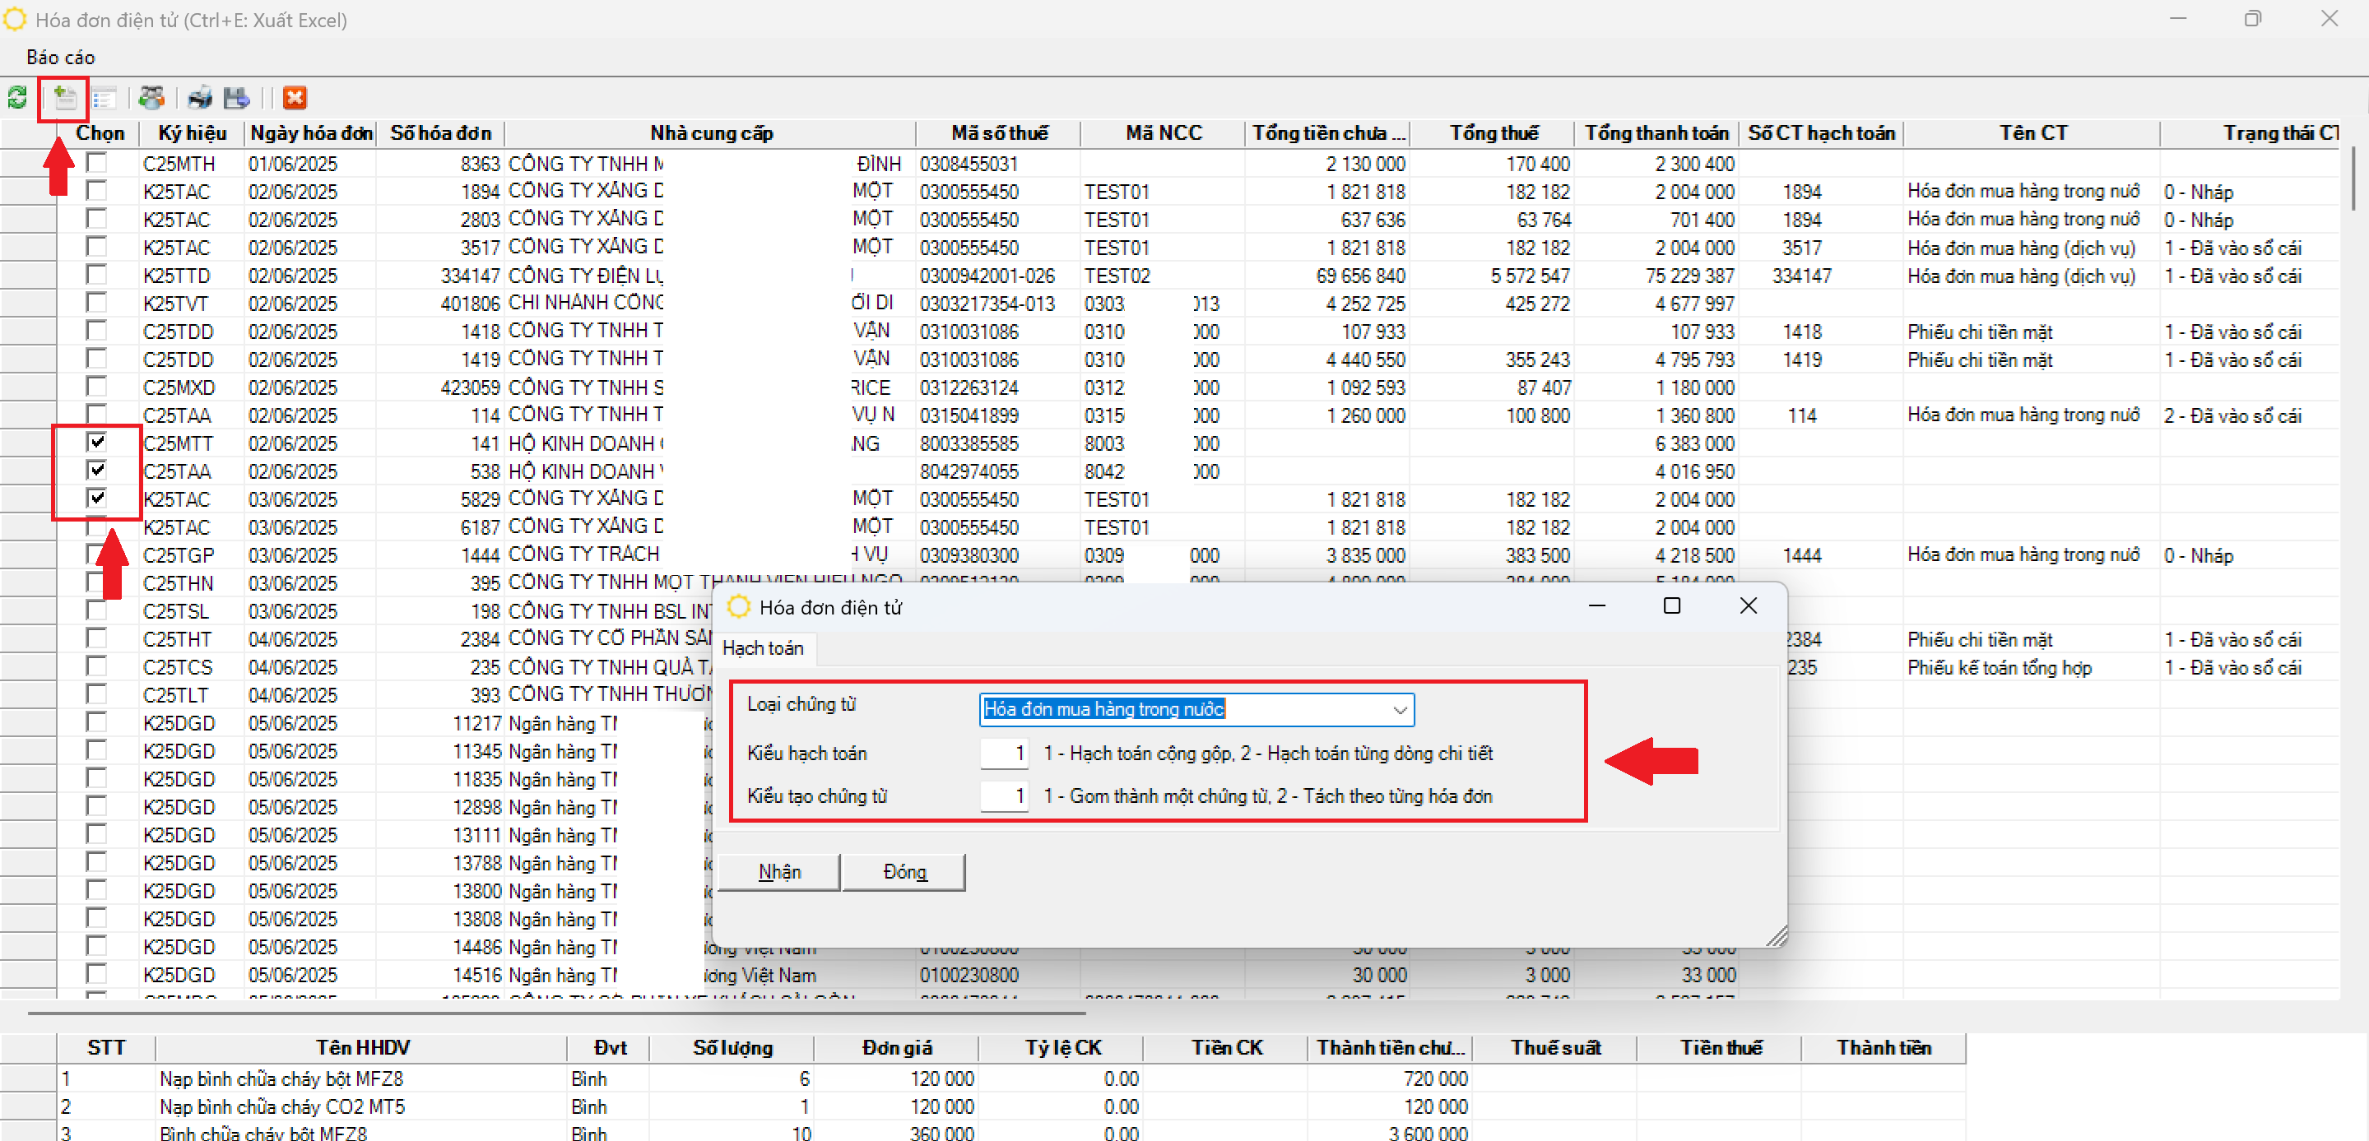Expand the Loại chứng từ dropdown arrow
The width and height of the screenshot is (2369, 1141).
click(1399, 709)
